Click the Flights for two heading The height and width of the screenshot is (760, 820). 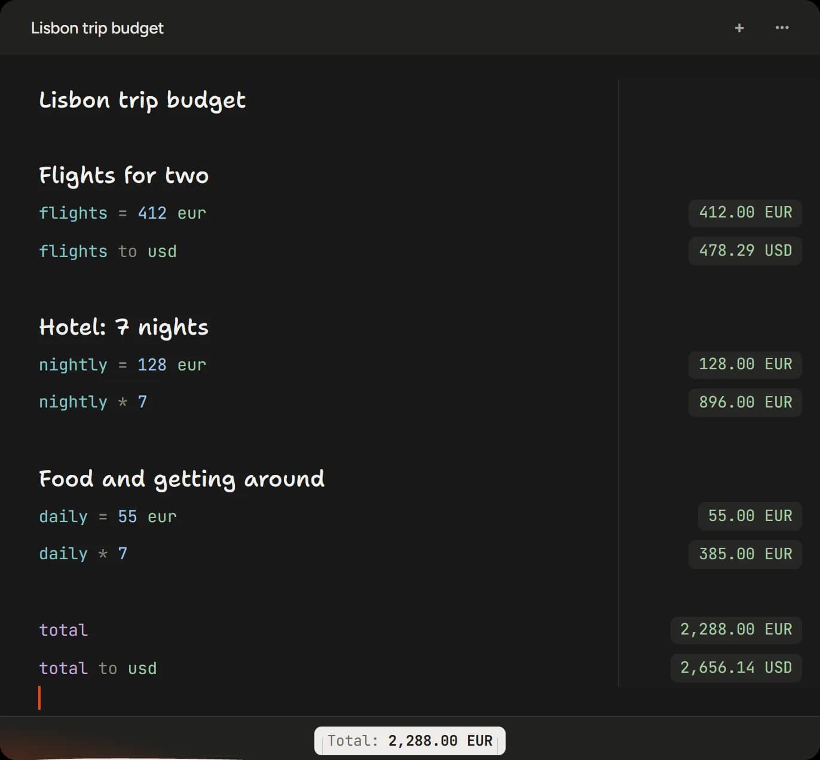click(x=124, y=176)
